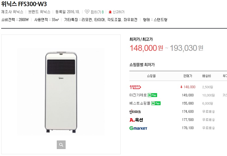The width and height of the screenshot is (227, 156).
Task: Open the 베스트쇼핑몰 shop link
Action: (140, 103)
